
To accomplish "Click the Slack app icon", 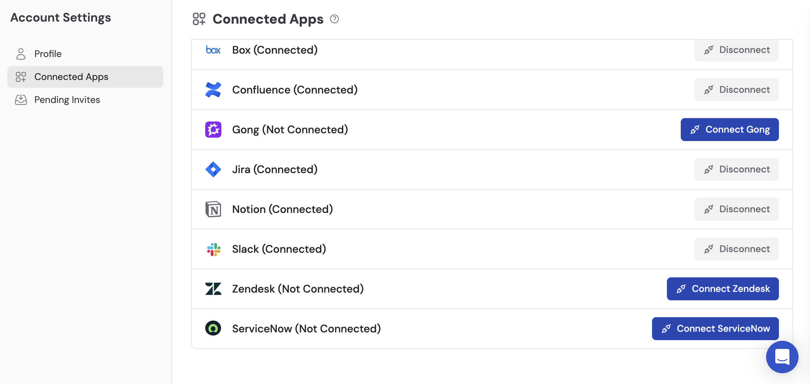I will pyautogui.click(x=213, y=249).
